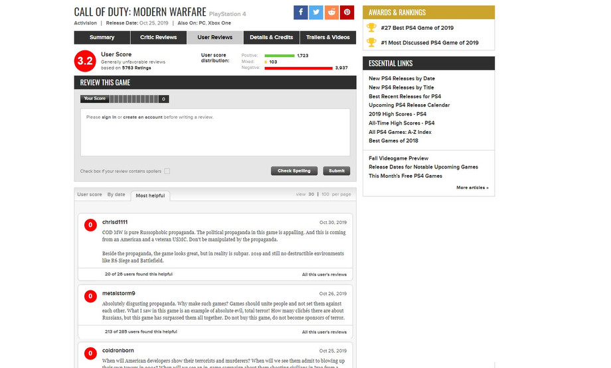Share the page via Twitter icon
The width and height of the screenshot is (611, 368).
click(316, 13)
